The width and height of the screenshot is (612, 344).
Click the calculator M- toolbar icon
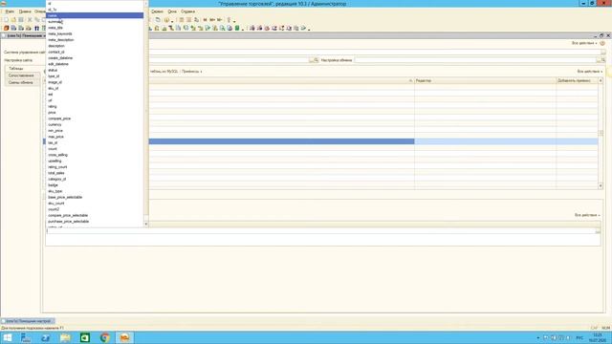click(219, 20)
